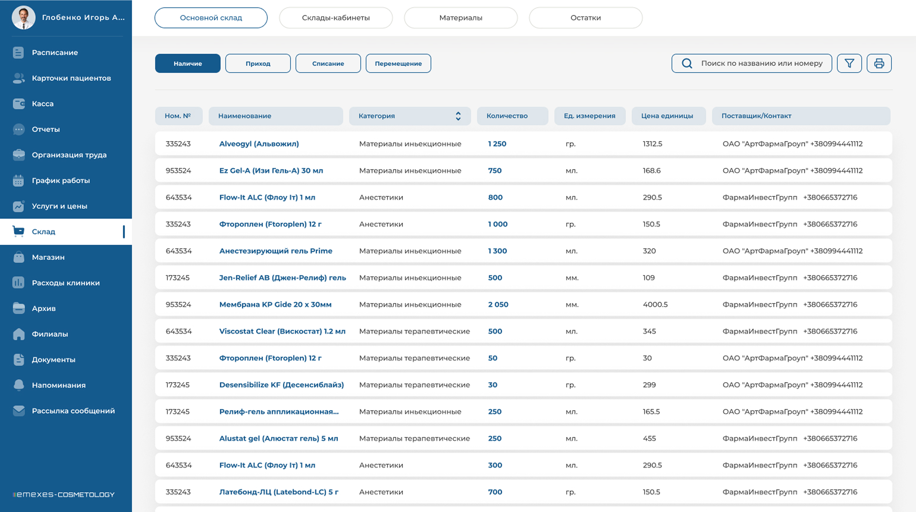The image size is (916, 512).
Task: Click the Магазин shopping bag icon
Action: coord(19,257)
